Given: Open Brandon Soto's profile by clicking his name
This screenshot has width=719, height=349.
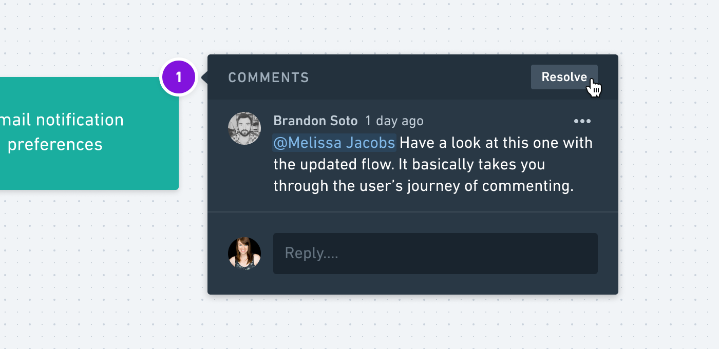Looking at the screenshot, I should click(x=315, y=121).
